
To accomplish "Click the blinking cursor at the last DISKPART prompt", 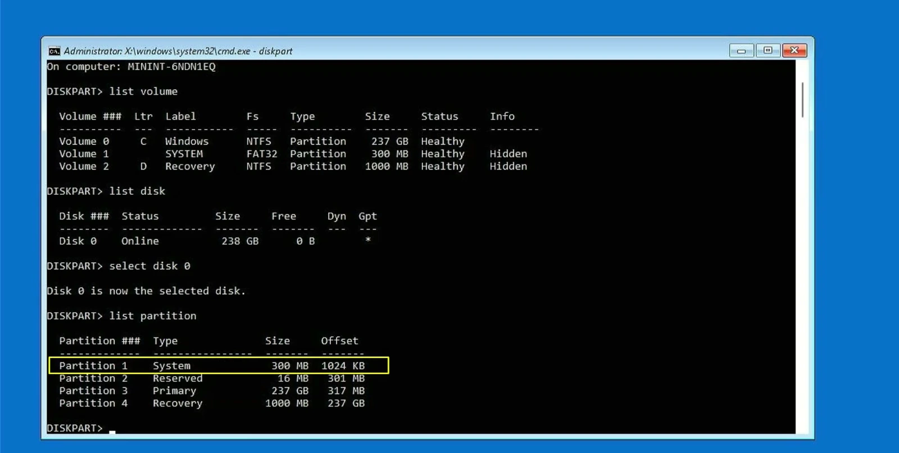I will tap(112, 431).
